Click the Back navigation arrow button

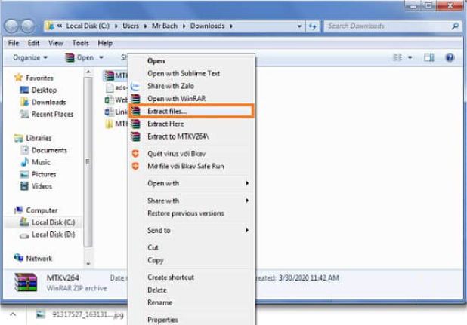coord(12,26)
